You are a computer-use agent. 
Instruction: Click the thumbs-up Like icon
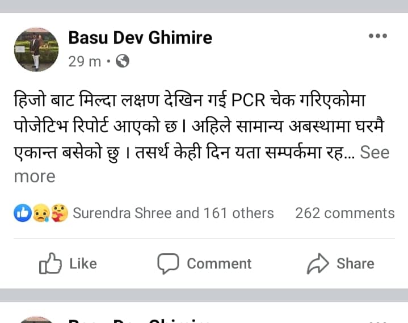[x=50, y=263]
